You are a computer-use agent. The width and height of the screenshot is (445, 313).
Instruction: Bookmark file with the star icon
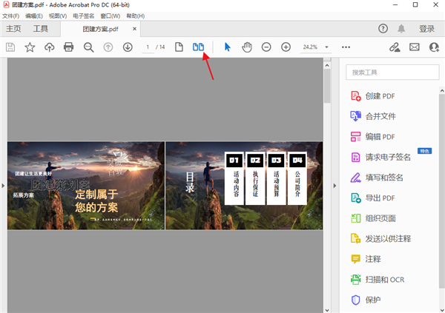(x=30, y=47)
